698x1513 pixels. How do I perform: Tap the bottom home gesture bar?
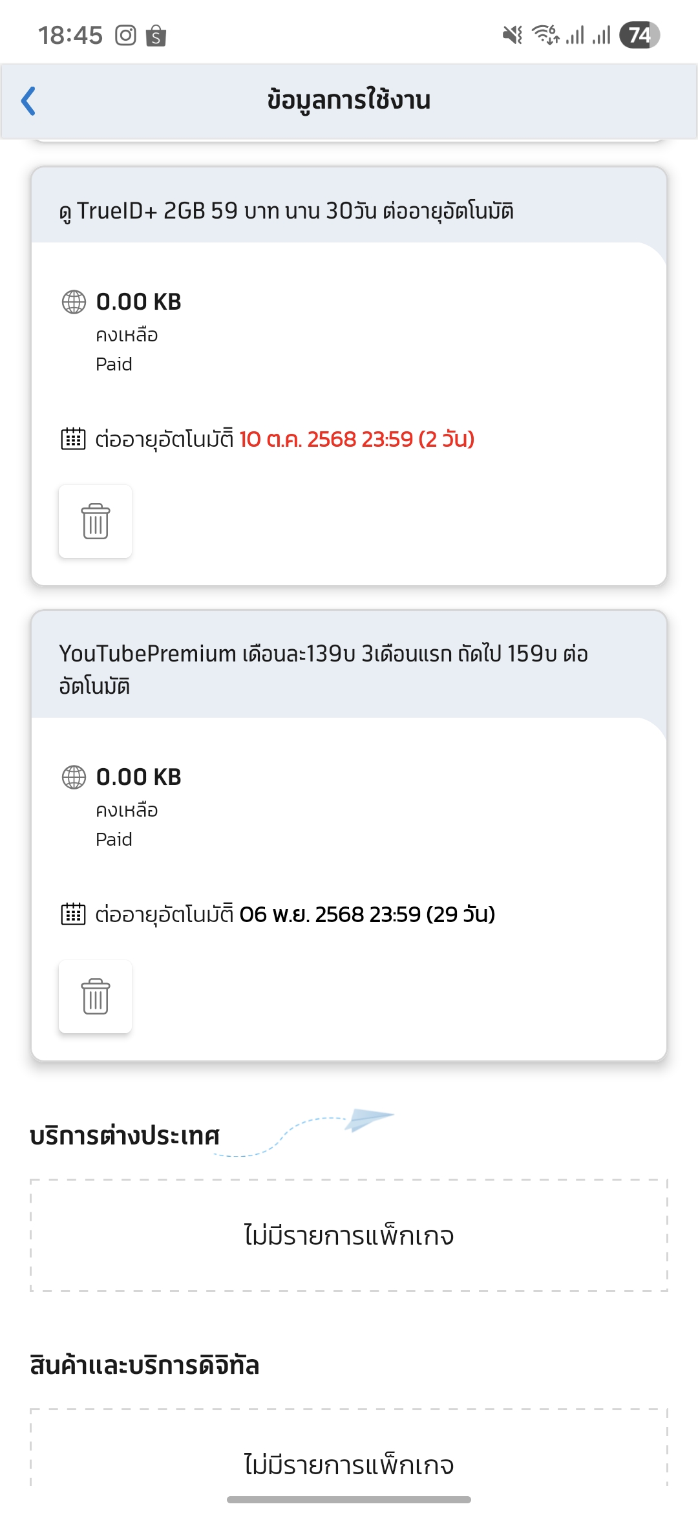point(349,1499)
